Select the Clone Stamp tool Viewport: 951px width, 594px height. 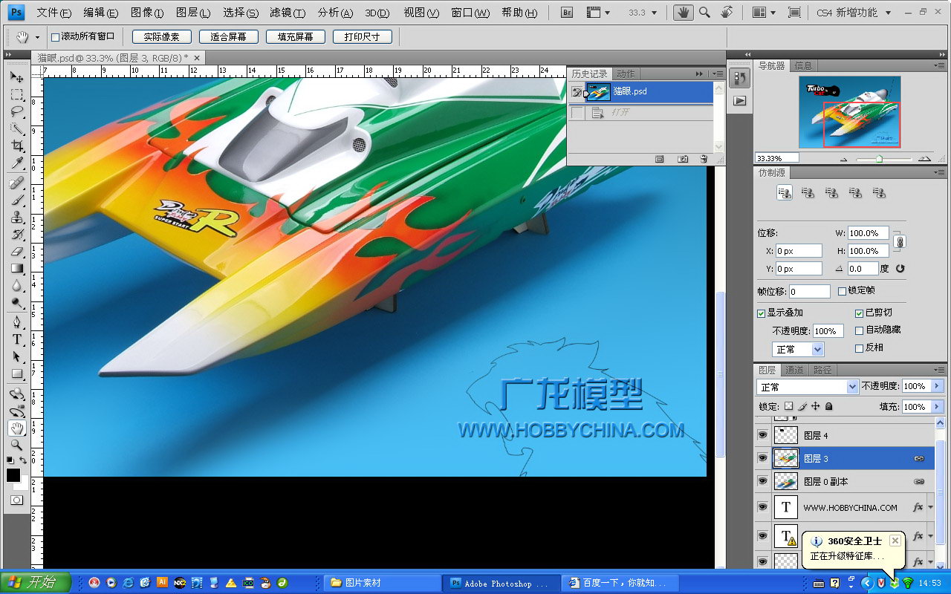(16, 217)
